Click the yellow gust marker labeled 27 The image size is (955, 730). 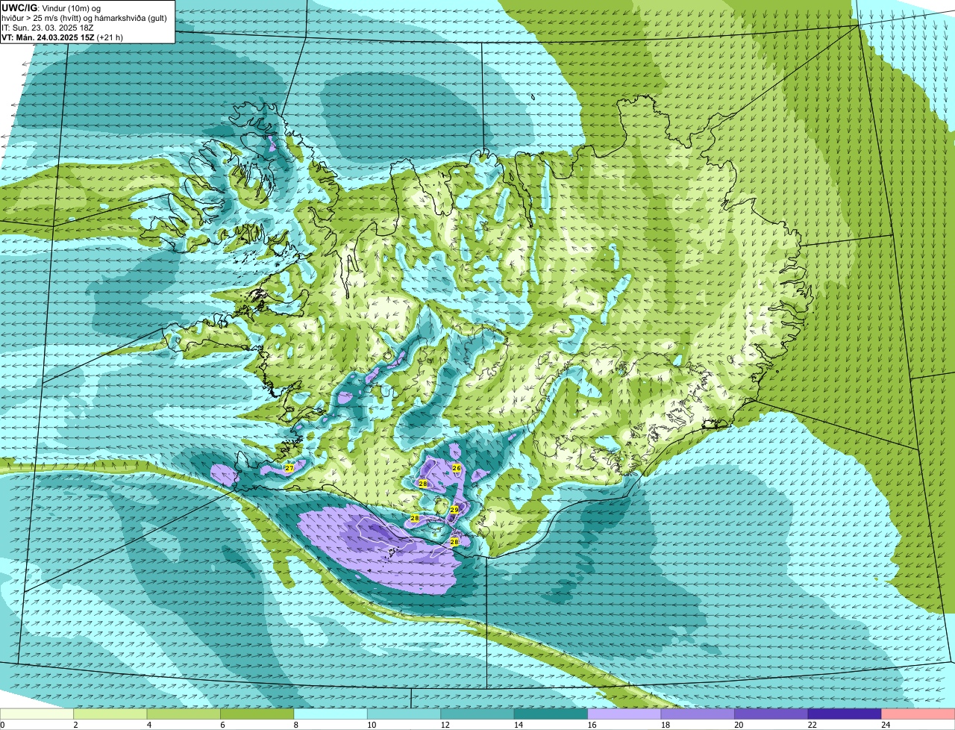click(x=289, y=468)
